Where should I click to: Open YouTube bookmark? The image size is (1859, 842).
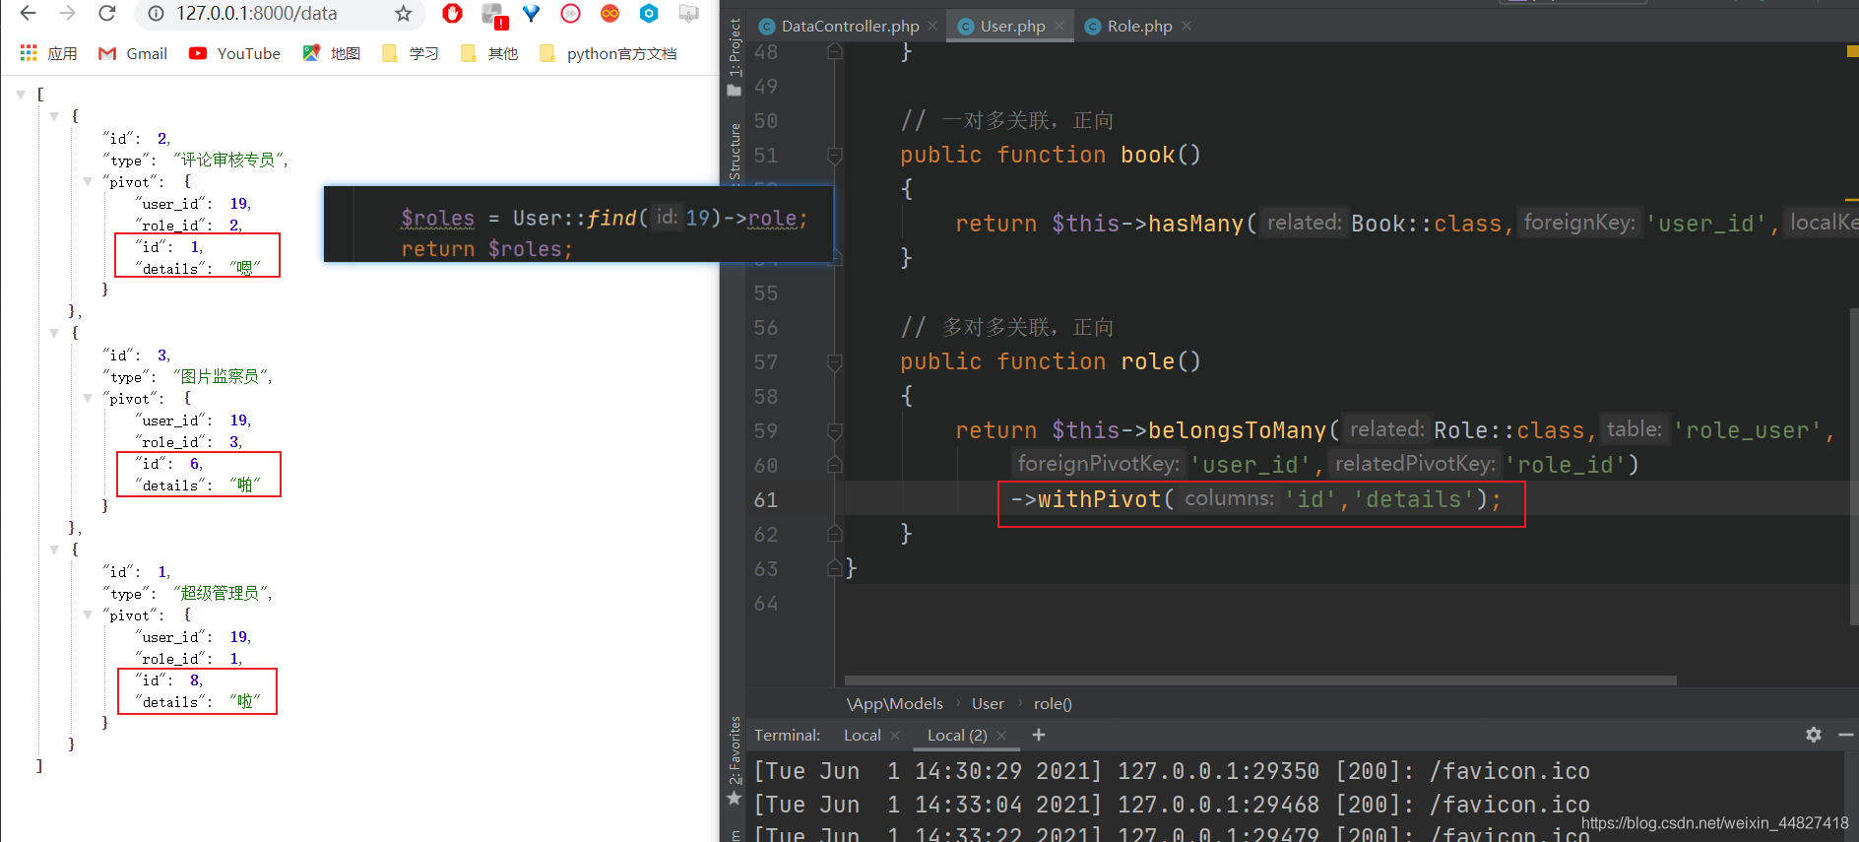[x=234, y=53]
